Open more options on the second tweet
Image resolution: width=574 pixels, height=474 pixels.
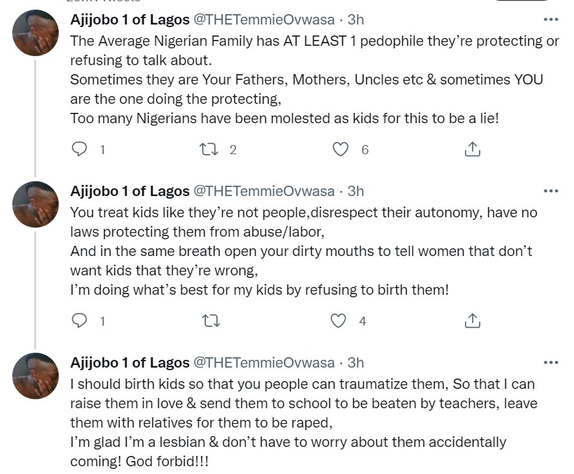pyautogui.click(x=551, y=191)
